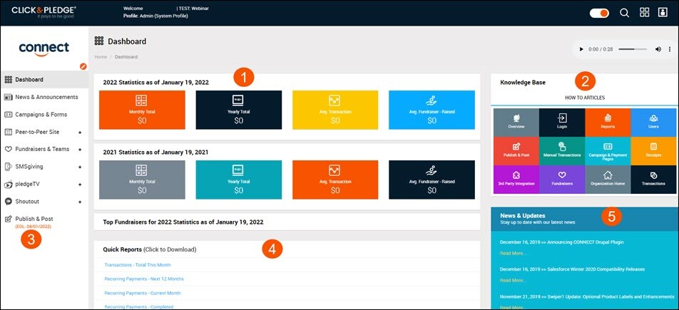Download Recurring Payments - Current Month report
679x310 pixels.
[143, 293]
